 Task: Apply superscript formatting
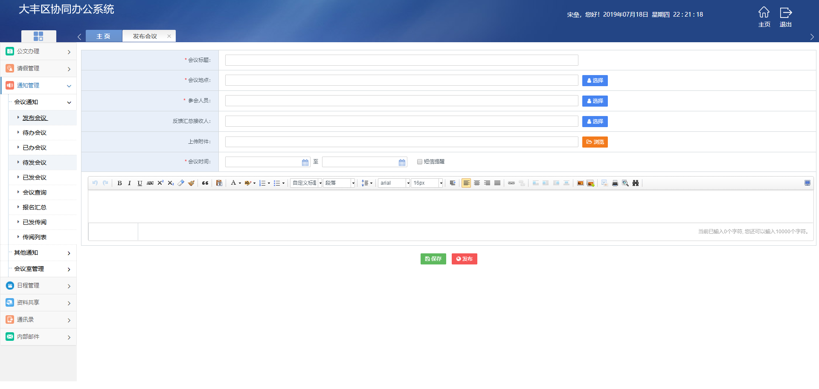pyautogui.click(x=160, y=183)
